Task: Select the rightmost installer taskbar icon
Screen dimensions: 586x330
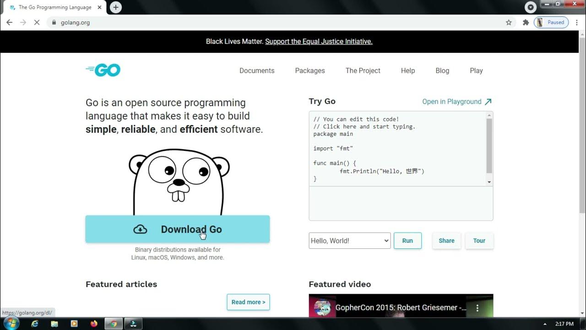Action: [x=133, y=324]
